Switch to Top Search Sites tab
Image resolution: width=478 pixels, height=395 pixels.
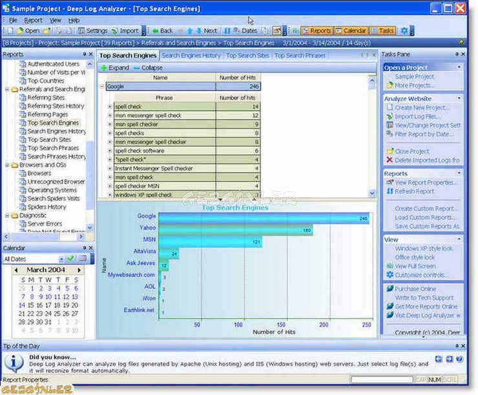tap(247, 56)
